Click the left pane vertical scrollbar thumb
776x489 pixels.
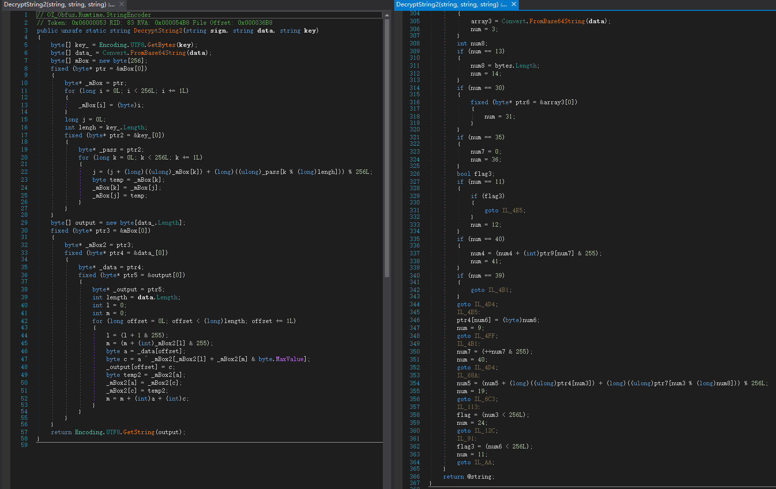click(387, 148)
